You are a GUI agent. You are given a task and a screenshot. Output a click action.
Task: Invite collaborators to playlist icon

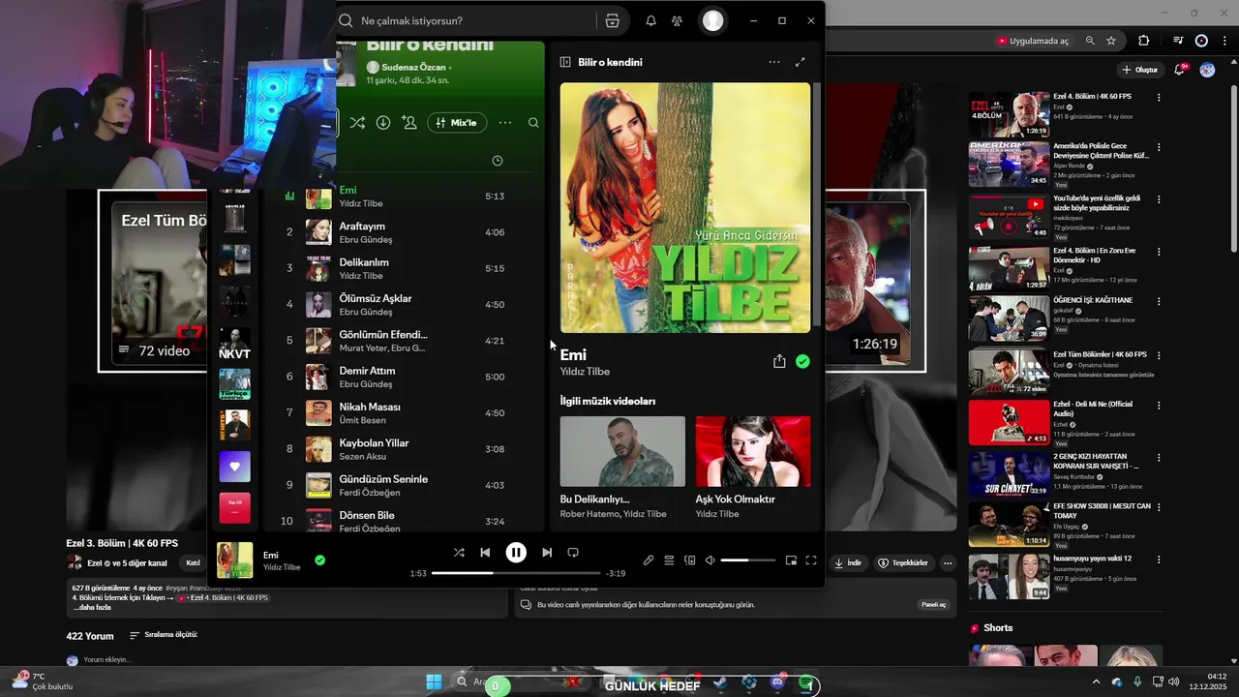409,123
